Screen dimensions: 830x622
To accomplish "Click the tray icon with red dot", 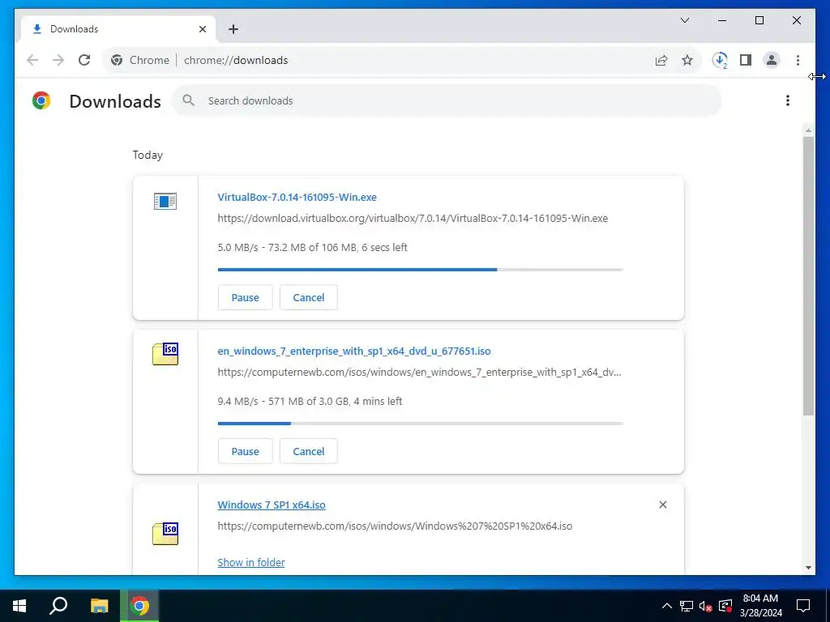I will [725, 606].
